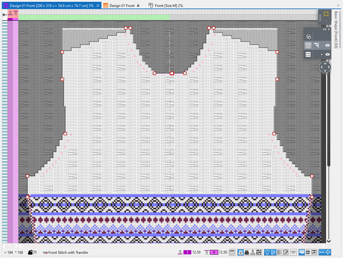The image size is (343, 258).
Task: Close the Design 01 Front 5% tab
Action: click(x=98, y=5)
